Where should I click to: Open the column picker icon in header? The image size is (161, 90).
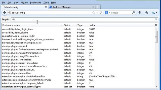[156, 25]
